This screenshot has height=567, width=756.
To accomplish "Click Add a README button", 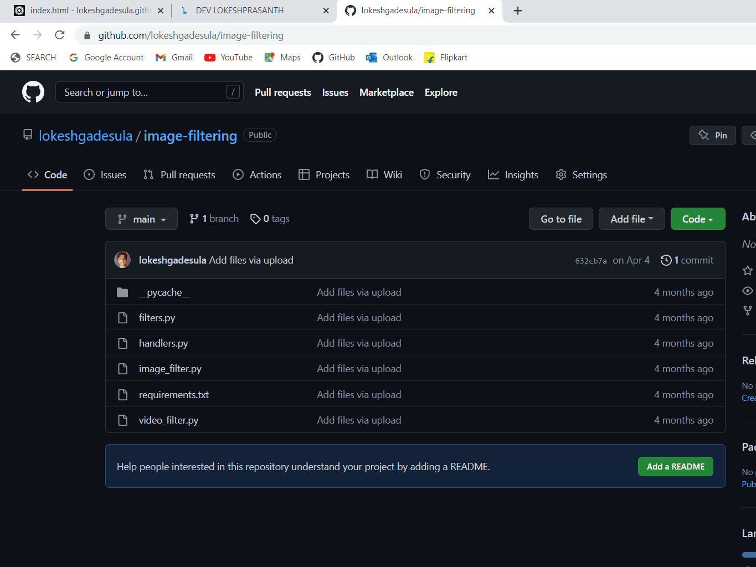I will [676, 466].
